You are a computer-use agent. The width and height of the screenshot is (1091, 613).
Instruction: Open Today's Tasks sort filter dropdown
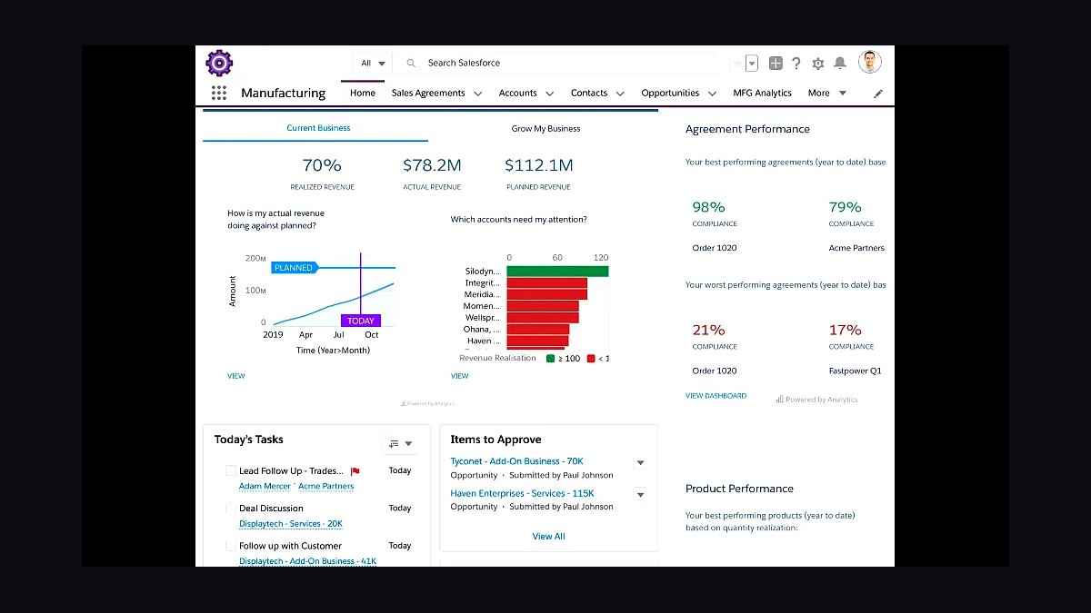(x=400, y=443)
